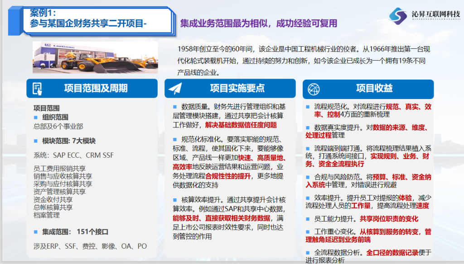Click the 项目收益 heading text

(x=374, y=88)
